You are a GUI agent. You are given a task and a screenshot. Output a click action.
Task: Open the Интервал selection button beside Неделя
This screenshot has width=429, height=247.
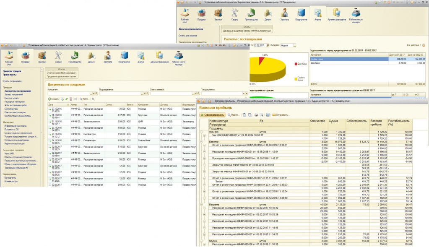click(295, 45)
